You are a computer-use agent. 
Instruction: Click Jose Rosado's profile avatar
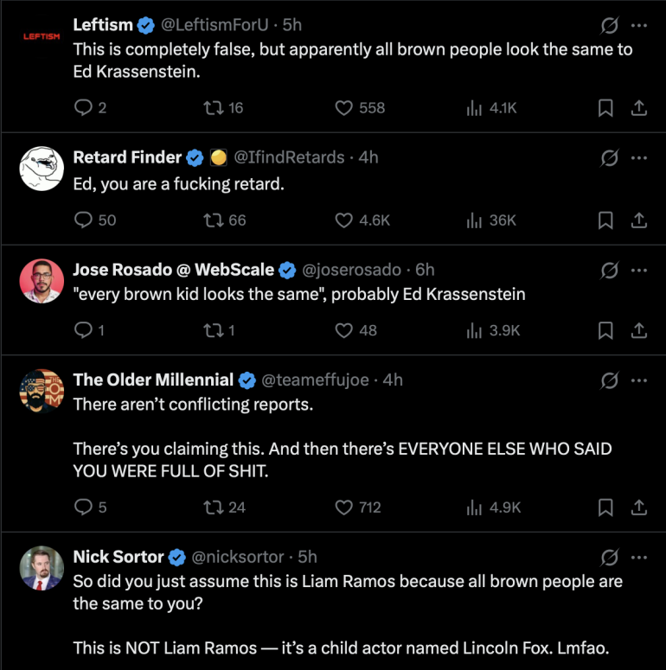pos(42,281)
